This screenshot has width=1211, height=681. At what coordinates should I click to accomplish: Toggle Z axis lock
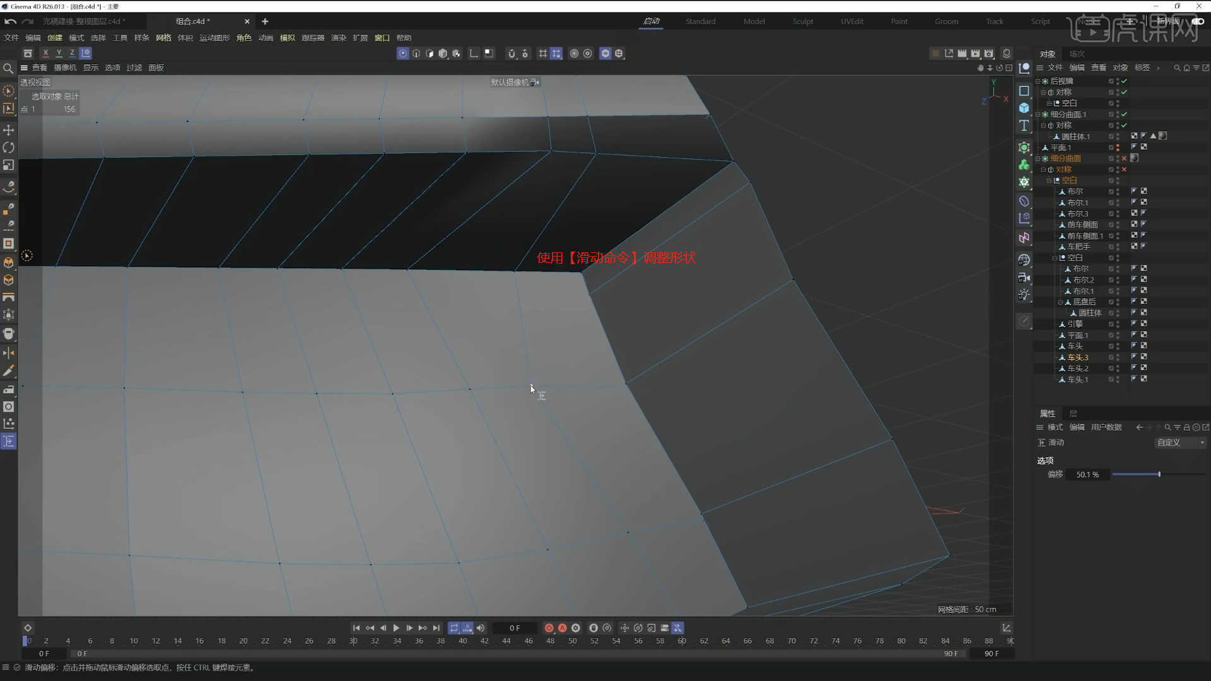click(x=72, y=54)
